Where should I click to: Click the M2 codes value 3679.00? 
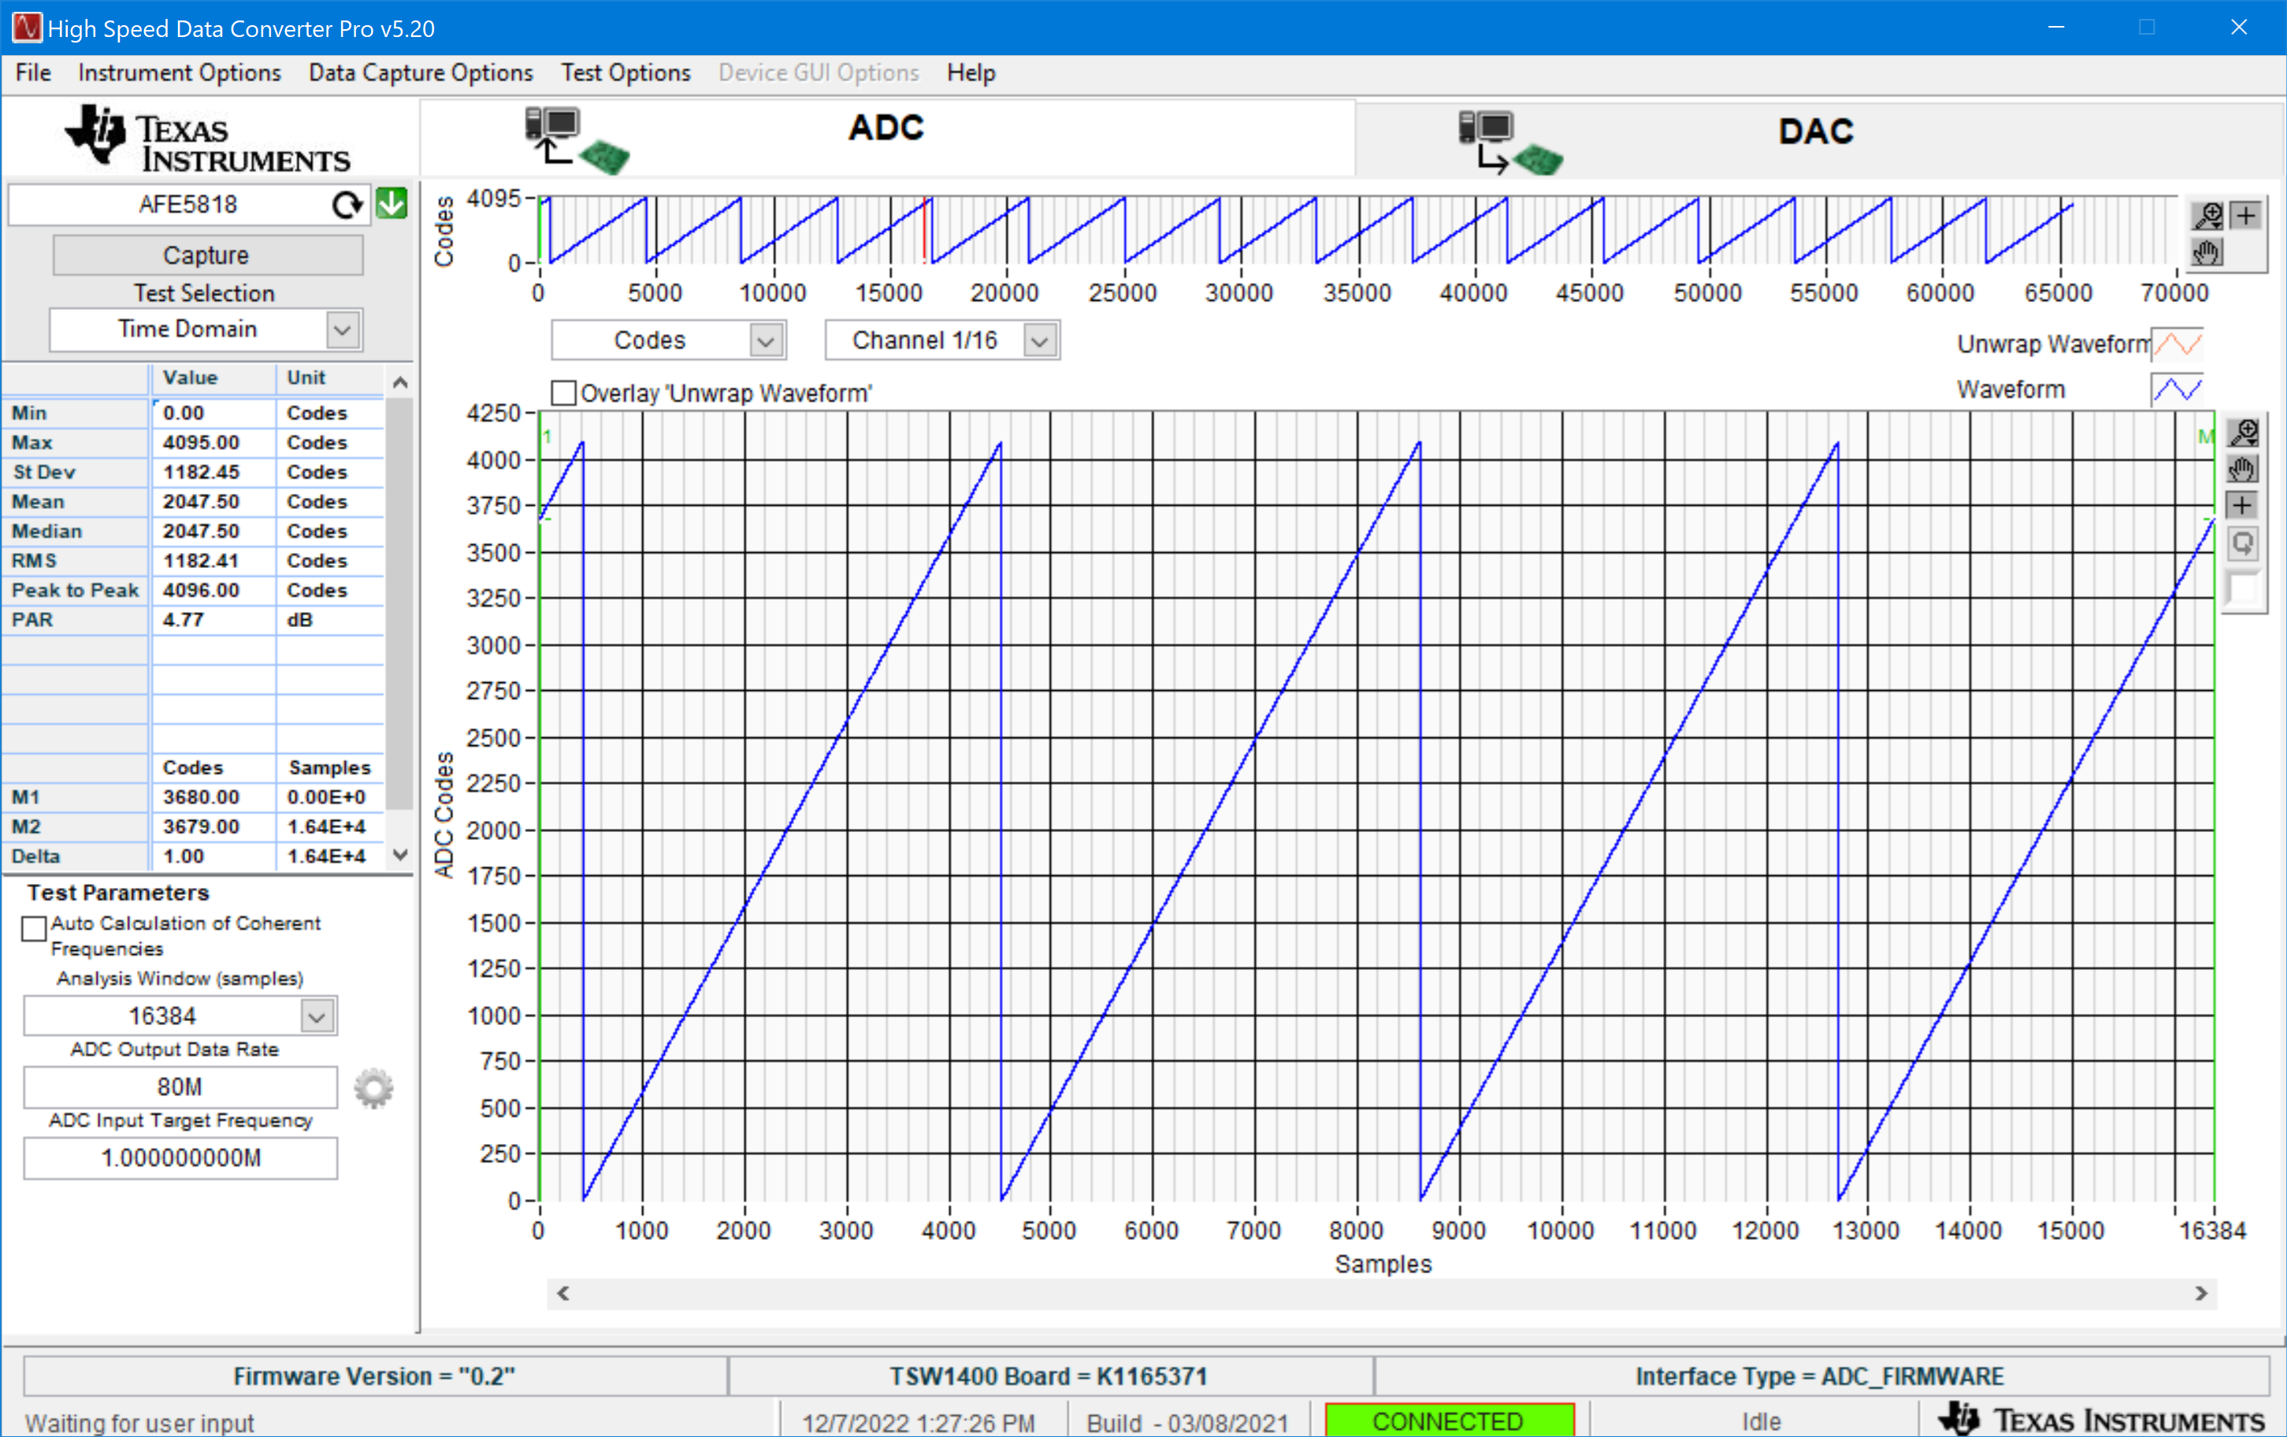coord(213,826)
